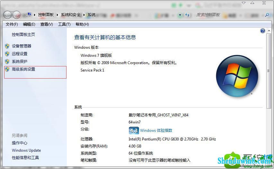
Task: Click installed memory value 4.00 GB
Action: pos(135,146)
